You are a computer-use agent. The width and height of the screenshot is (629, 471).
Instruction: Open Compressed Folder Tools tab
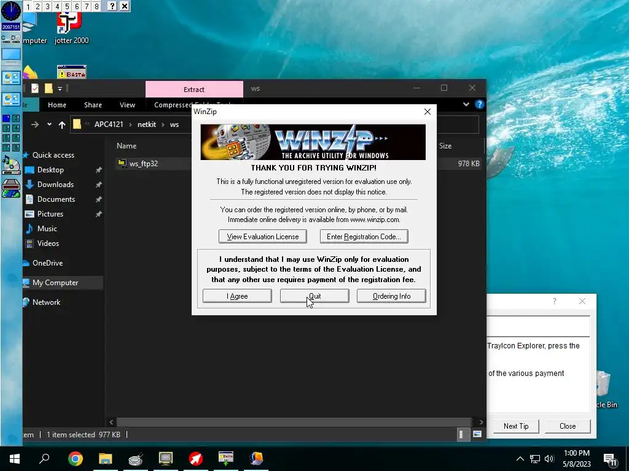[x=173, y=105]
